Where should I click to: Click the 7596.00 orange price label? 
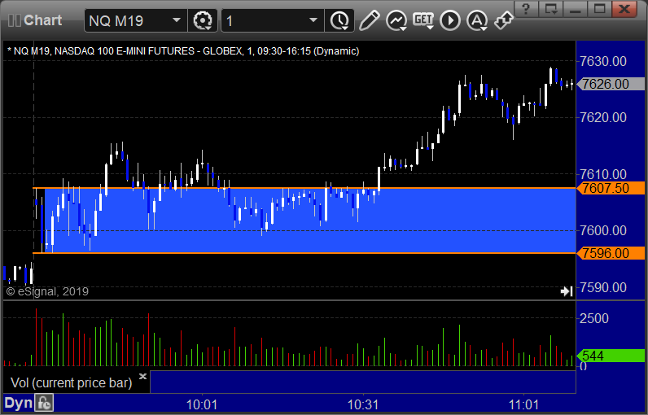coord(611,253)
